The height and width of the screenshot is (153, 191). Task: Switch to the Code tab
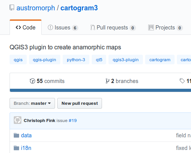coord(26,28)
